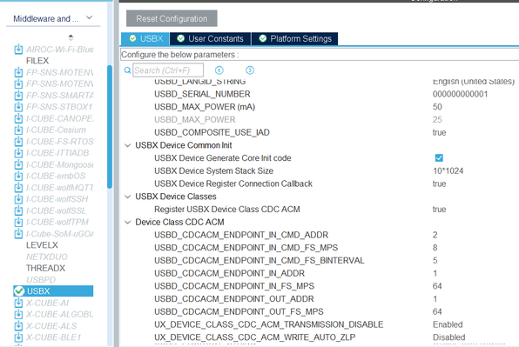Click USBD_CDCACM_ENDPOINT_IN_CMD_ADDR value 2
This screenshot has width=519, height=347.
tap(435, 235)
